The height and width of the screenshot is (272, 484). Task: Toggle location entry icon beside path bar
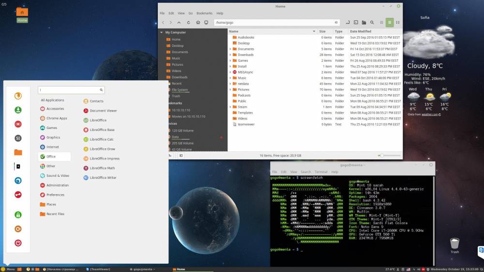point(348,23)
